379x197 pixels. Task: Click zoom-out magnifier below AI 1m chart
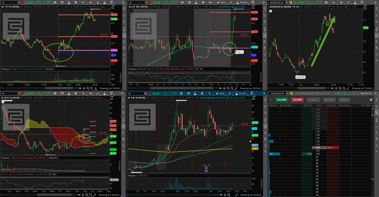(92, 88)
